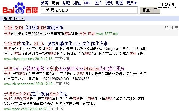Switch to 图片 image search

pyautogui.click(x=98, y=3)
